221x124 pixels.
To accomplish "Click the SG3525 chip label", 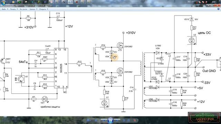I will point(61,68).
